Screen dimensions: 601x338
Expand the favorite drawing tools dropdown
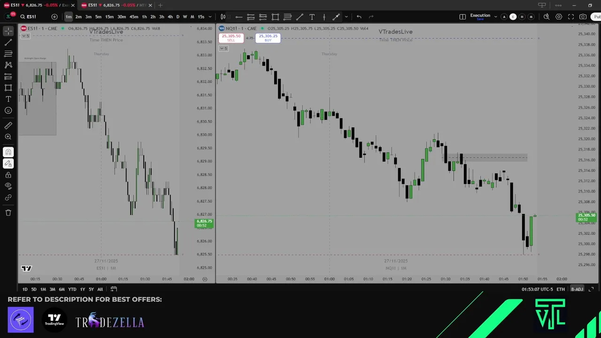pyautogui.click(x=347, y=16)
